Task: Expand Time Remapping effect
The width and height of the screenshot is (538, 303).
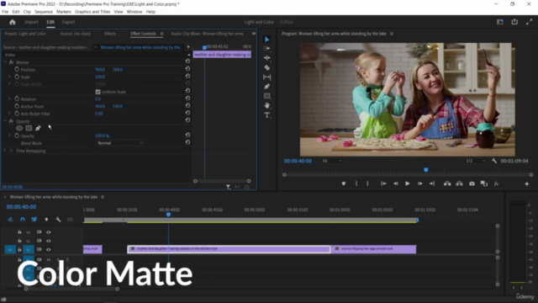Action: point(5,151)
